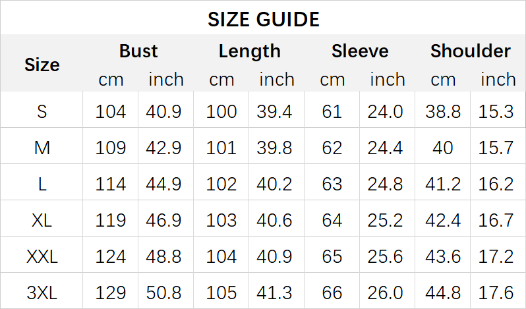Select the Size column header
Image resolution: width=526 pixels, height=309 pixels.
[x=42, y=65]
